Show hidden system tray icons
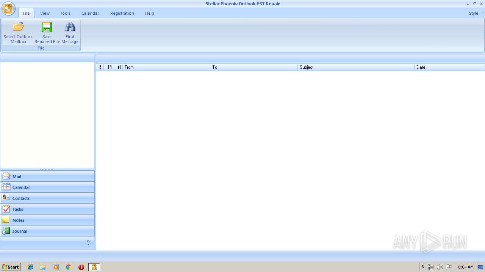485x272 pixels. coord(422,267)
